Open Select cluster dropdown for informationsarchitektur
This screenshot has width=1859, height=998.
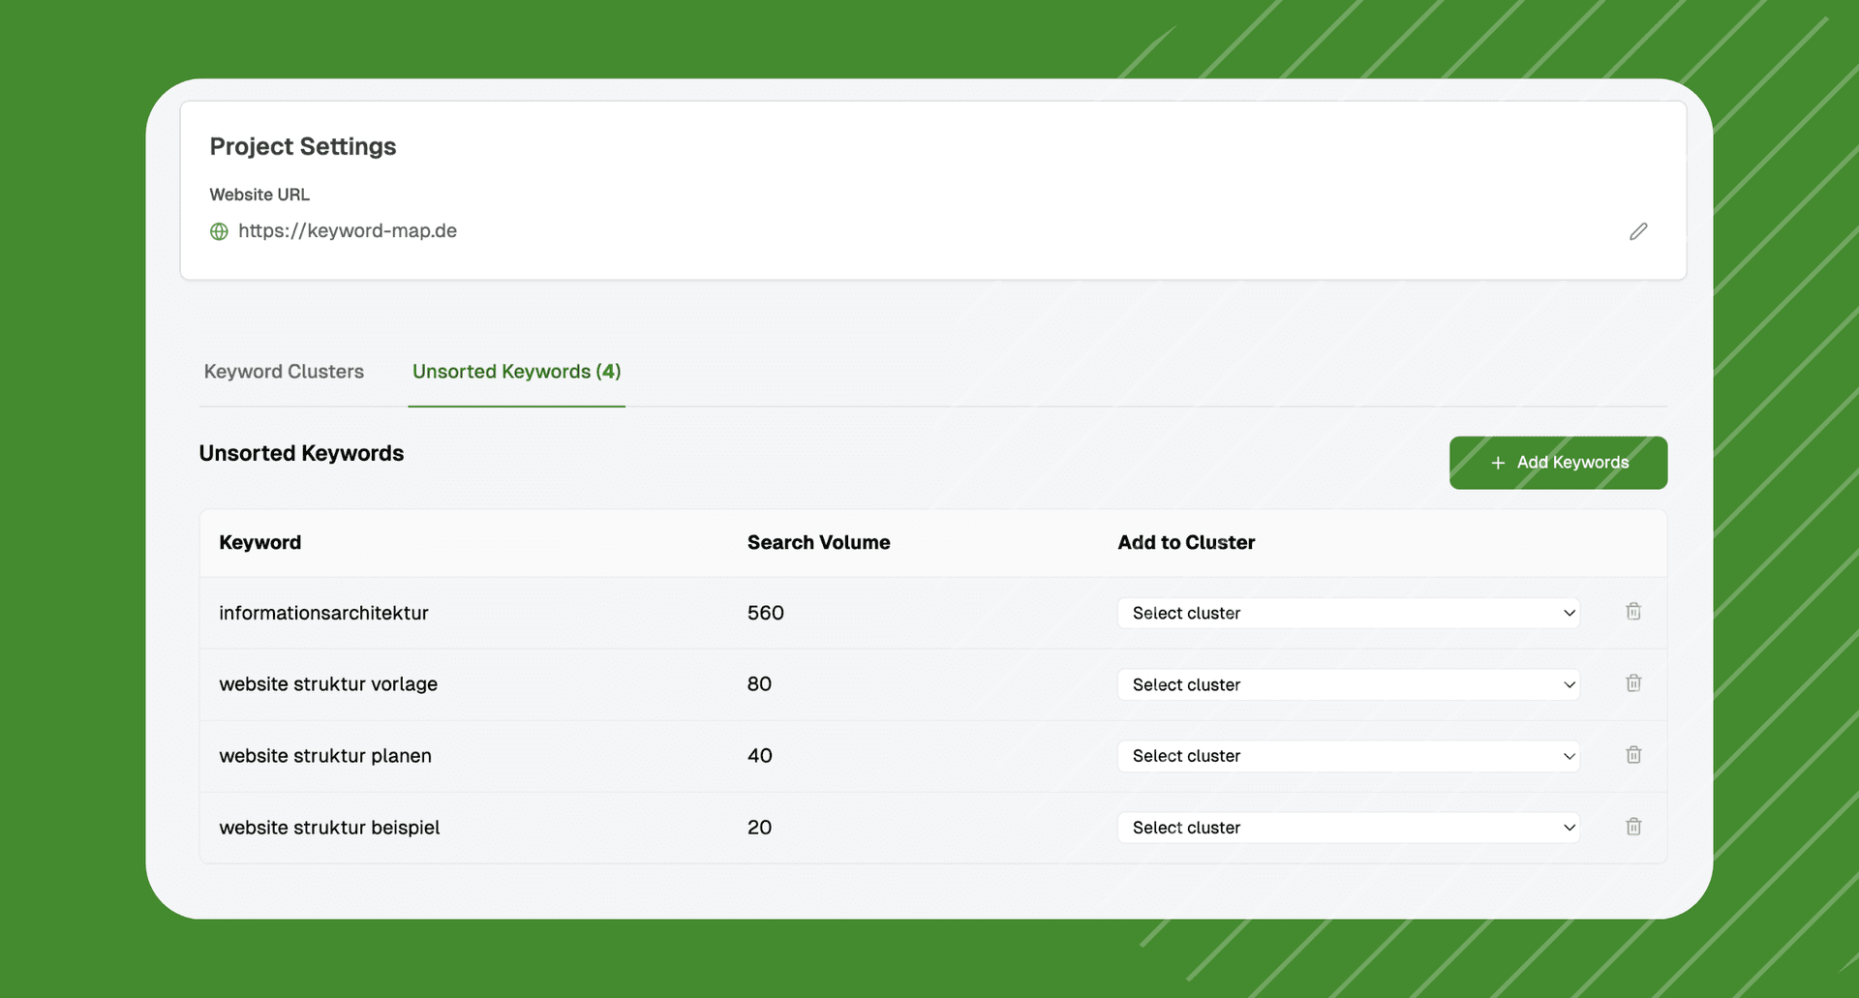click(x=1349, y=613)
